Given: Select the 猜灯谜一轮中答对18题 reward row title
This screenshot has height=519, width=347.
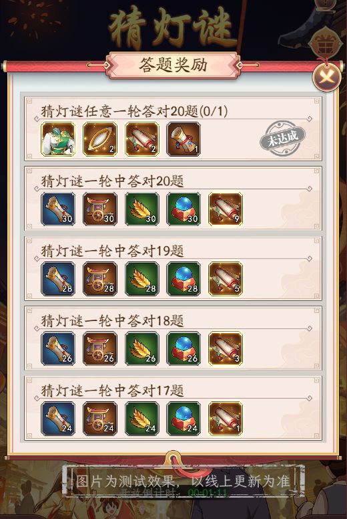Looking at the screenshot, I should [x=112, y=320].
